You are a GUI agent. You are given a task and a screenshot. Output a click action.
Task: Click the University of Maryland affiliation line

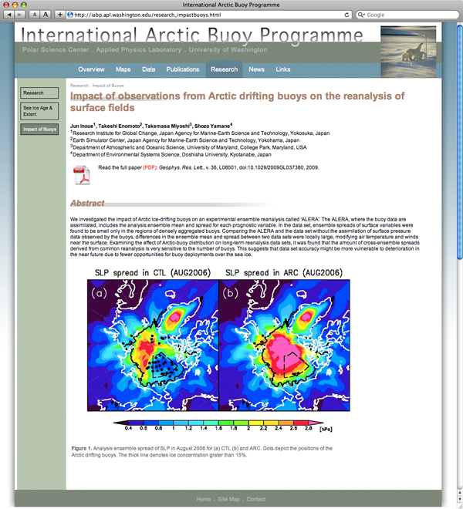[188, 147]
